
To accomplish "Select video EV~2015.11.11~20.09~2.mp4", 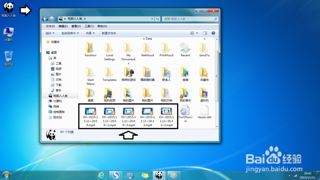I will 109,117.
